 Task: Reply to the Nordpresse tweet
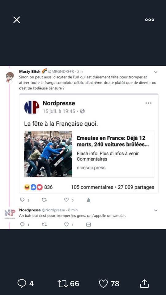[22, 224]
